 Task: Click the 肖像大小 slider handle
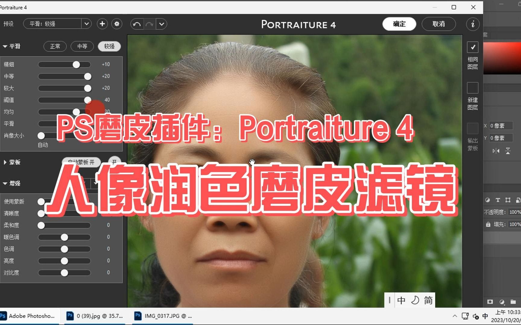pos(41,136)
